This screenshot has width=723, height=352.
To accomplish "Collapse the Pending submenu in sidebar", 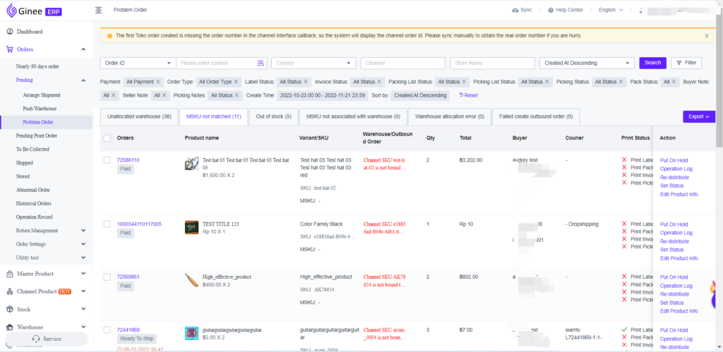I will (83, 80).
